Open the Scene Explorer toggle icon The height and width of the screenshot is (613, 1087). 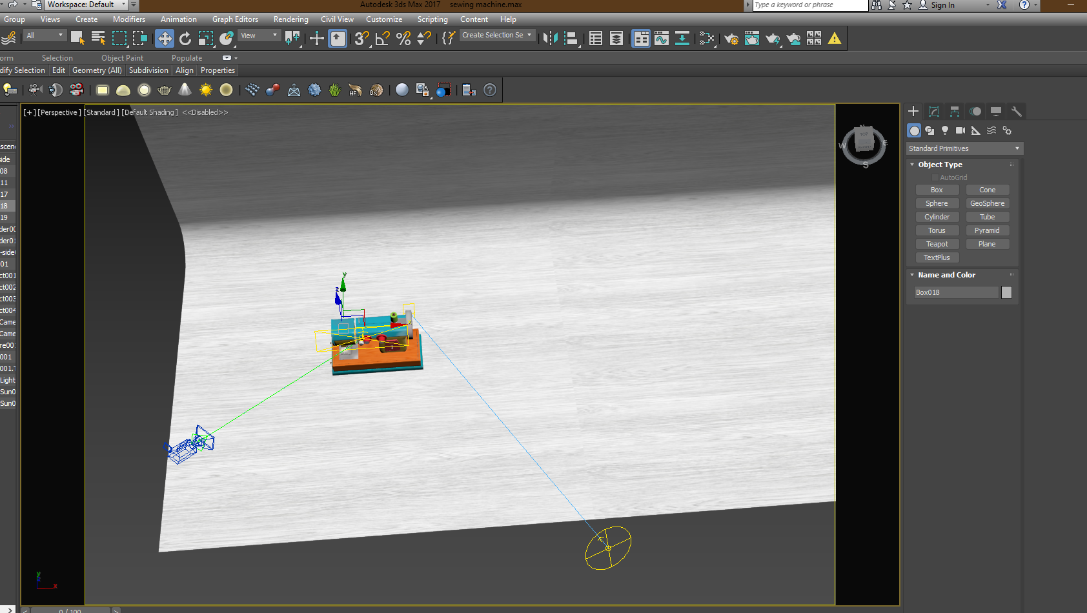pos(596,39)
